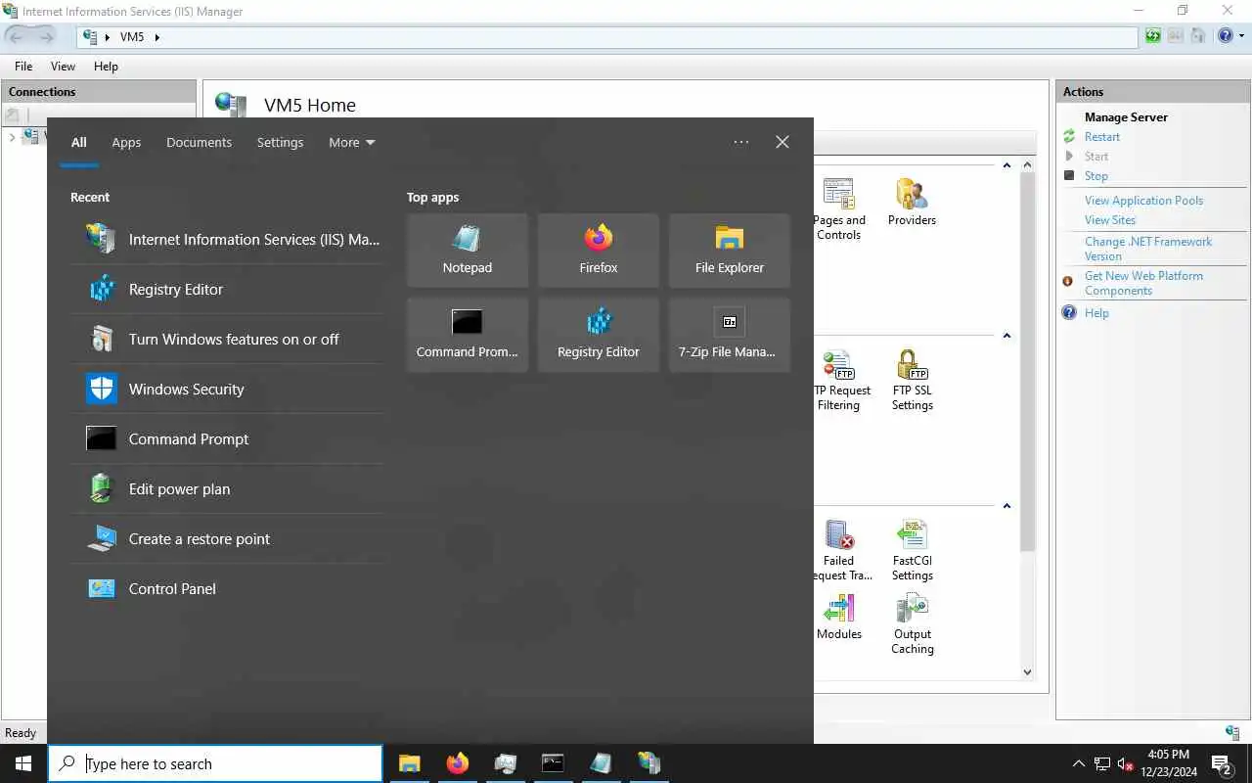Open notification center on taskbar
The width and height of the screenshot is (1252, 783).
click(1223, 763)
